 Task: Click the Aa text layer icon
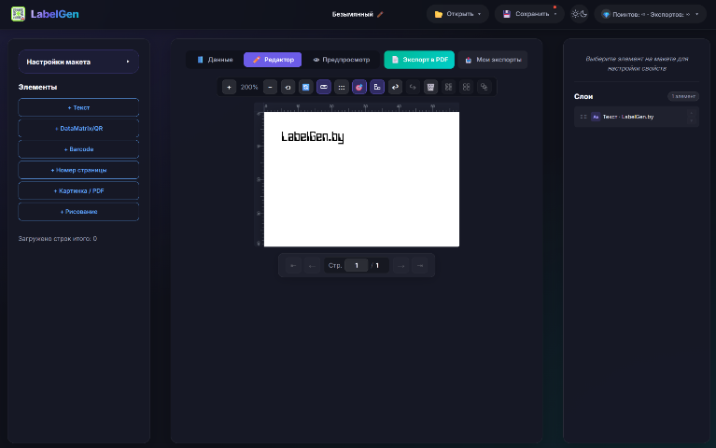point(596,117)
